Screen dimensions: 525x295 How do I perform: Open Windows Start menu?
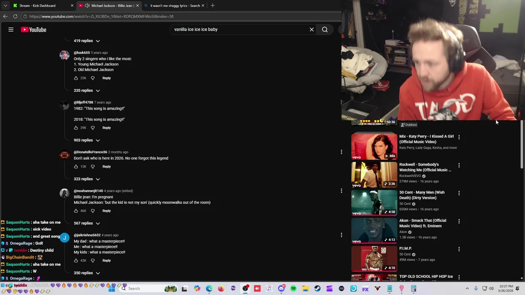tap(112, 288)
